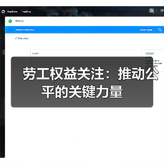164x164 pixels.
Task: Click the label left of the blue bar magnifier
Action: [x=146, y=30]
